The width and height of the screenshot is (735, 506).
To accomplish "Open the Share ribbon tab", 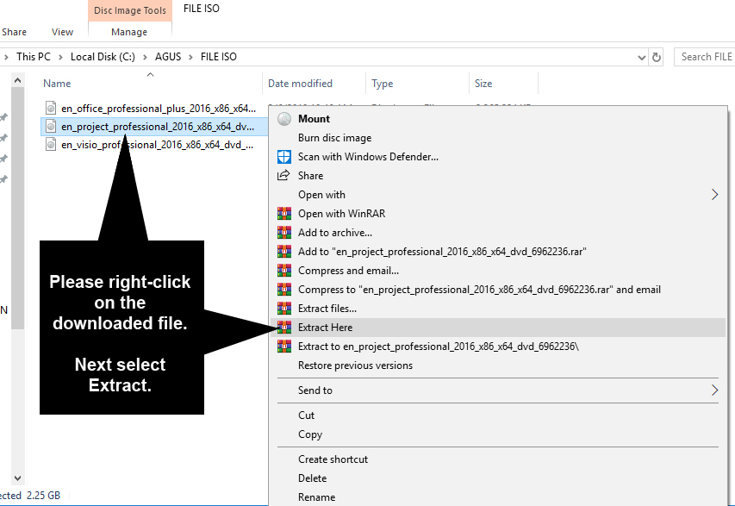I will pos(14,32).
